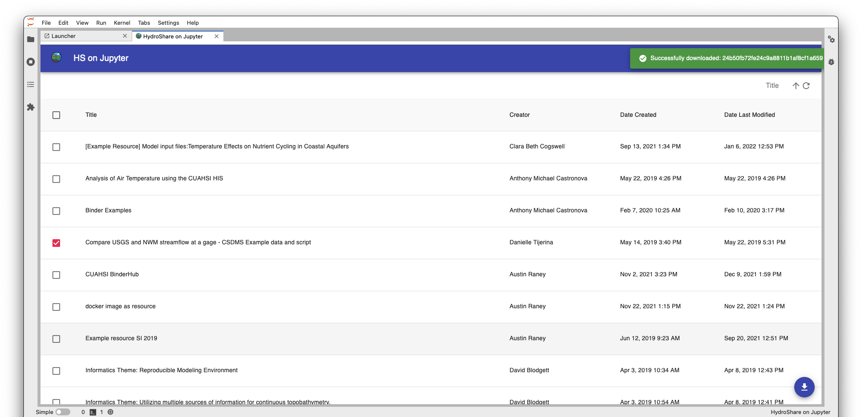Click 'Dec 9, 2021 1:59 PM' modified cell

coord(752,274)
